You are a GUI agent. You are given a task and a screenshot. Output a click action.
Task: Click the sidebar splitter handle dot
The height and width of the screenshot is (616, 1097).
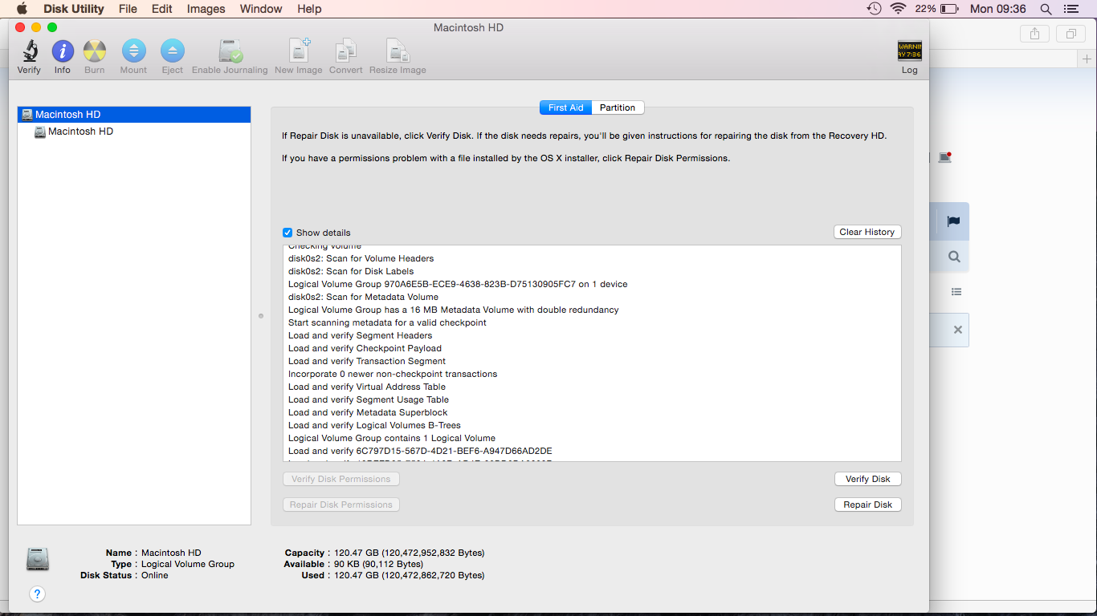point(261,316)
